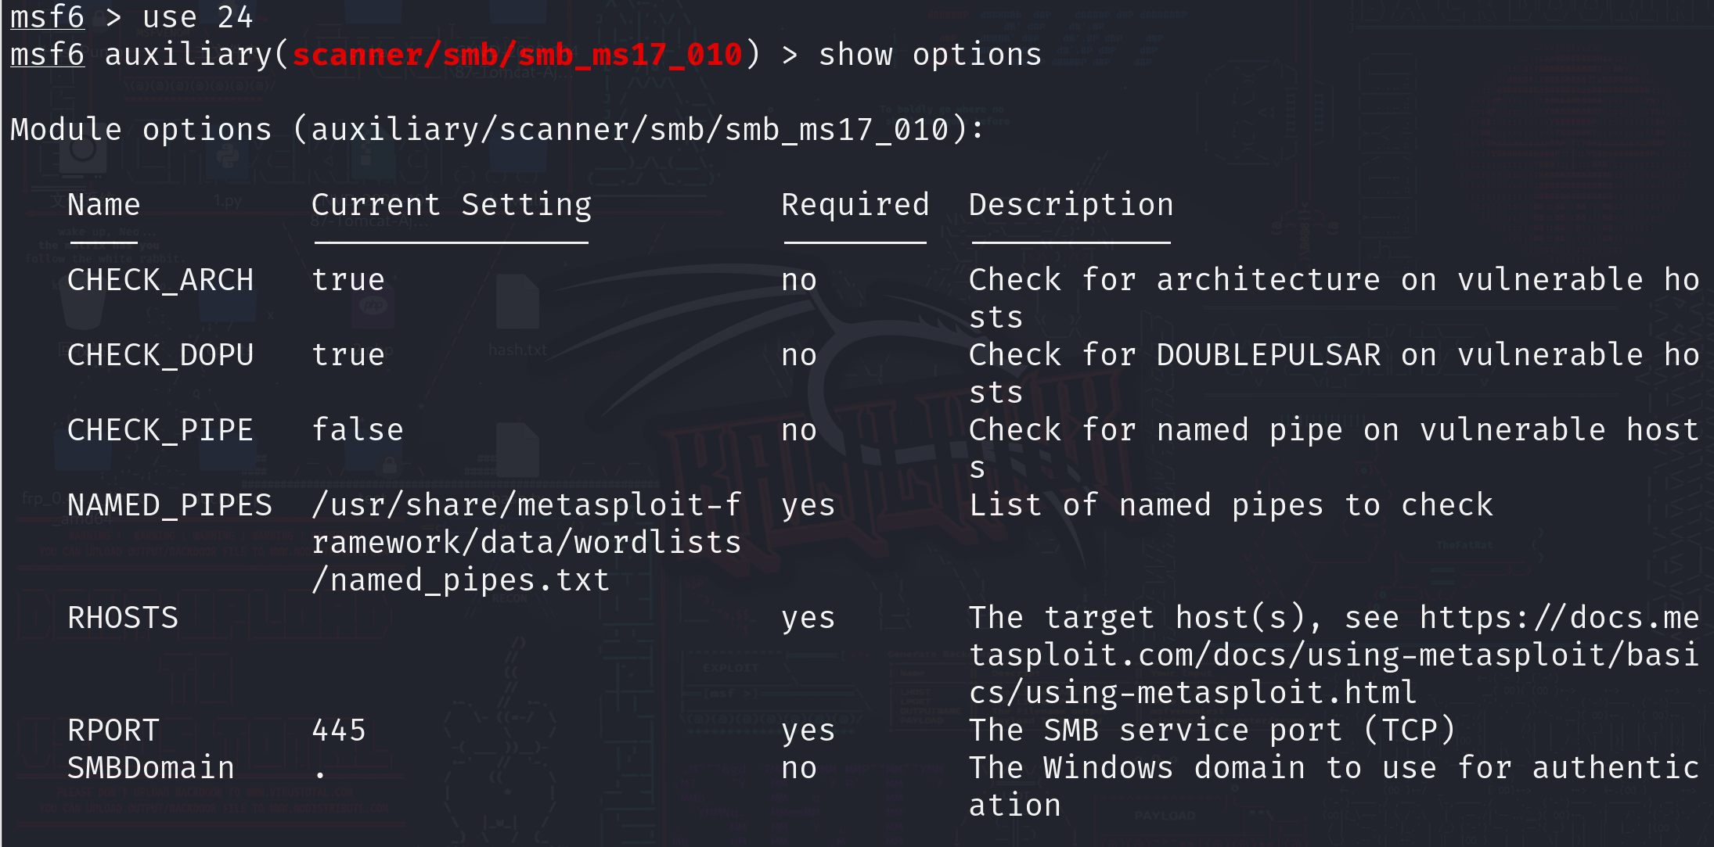Click the "true" setting for CHECK_DOPU
The width and height of the screenshot is (1714, 847).
coord(347,355)
